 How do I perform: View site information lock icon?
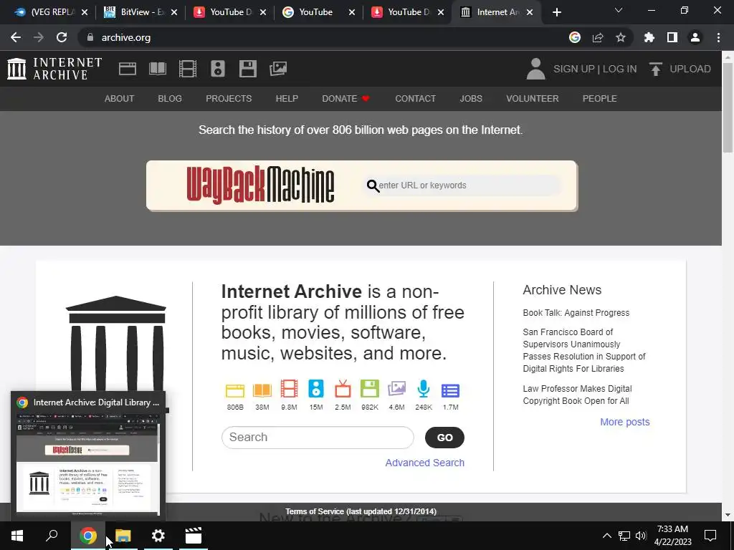tap(90, 37)
